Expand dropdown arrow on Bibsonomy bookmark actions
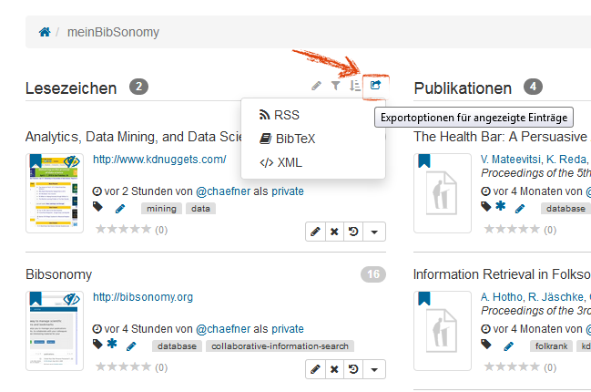The height and width of the screenshot is (392, 591). tap(374, 369)
